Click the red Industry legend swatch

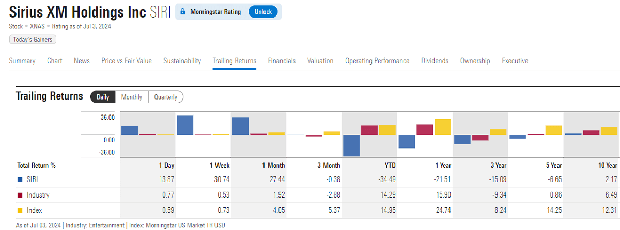(20, 195)
